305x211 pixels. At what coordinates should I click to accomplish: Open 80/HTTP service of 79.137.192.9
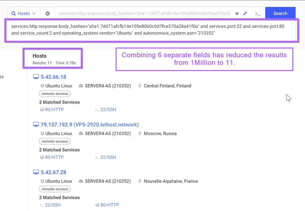coord(54,157)
